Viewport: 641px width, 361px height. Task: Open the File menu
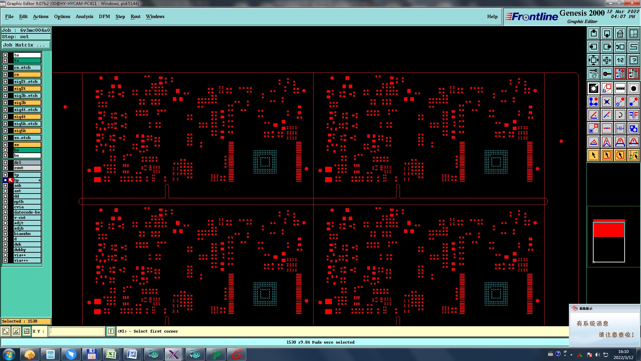point(9,16)
